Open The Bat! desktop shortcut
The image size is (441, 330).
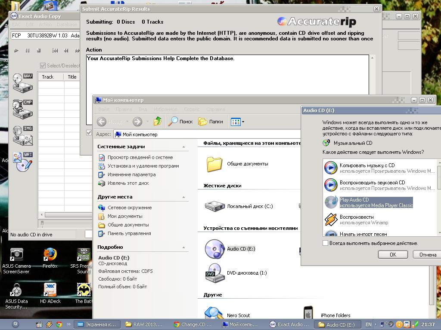tap(84, 293)
